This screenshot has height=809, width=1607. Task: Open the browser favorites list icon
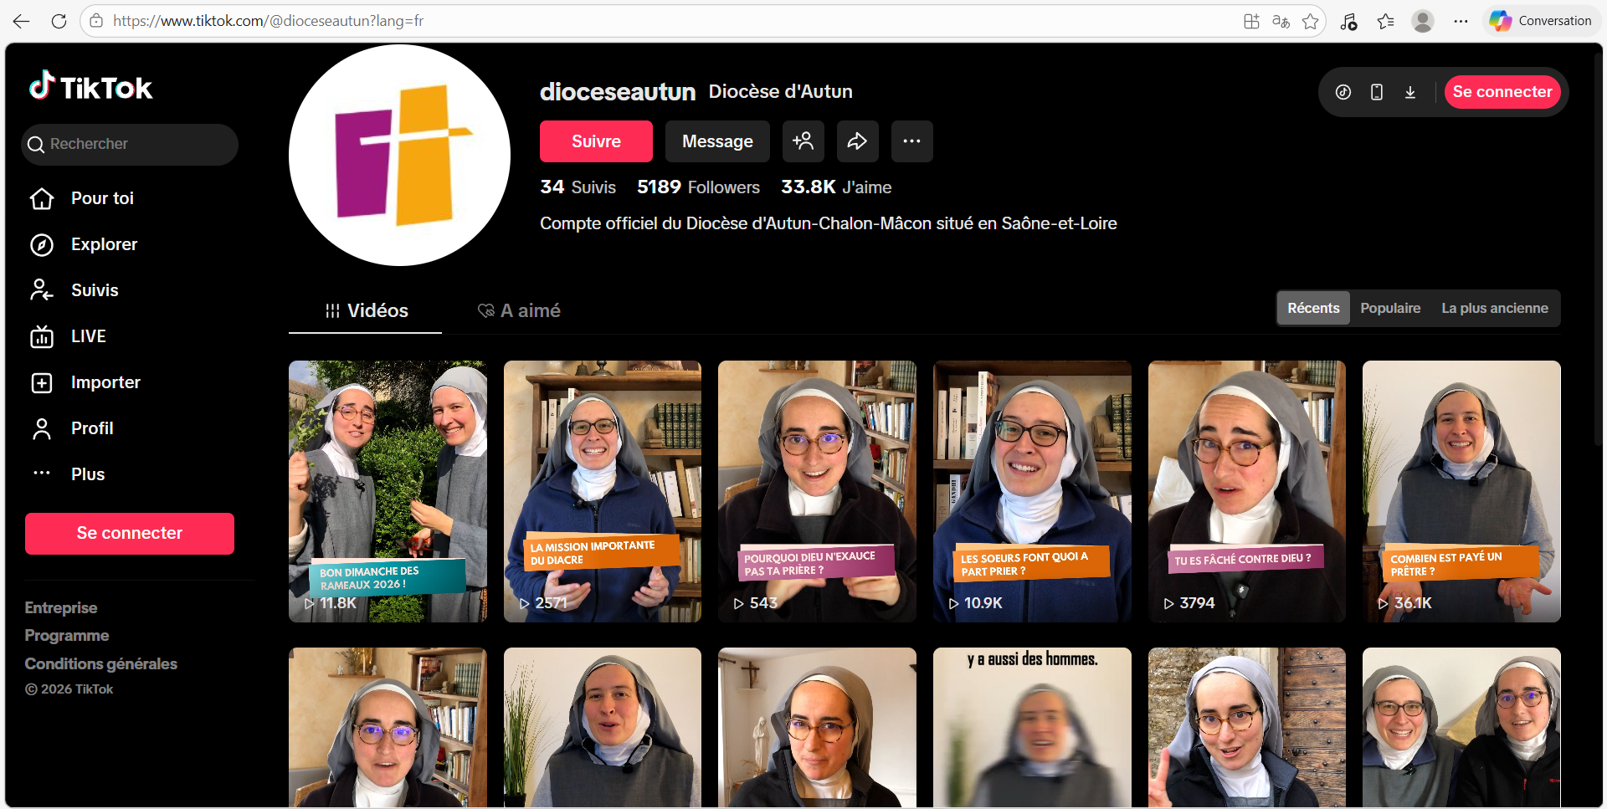pyautogui.click(x=1386, y=21)
